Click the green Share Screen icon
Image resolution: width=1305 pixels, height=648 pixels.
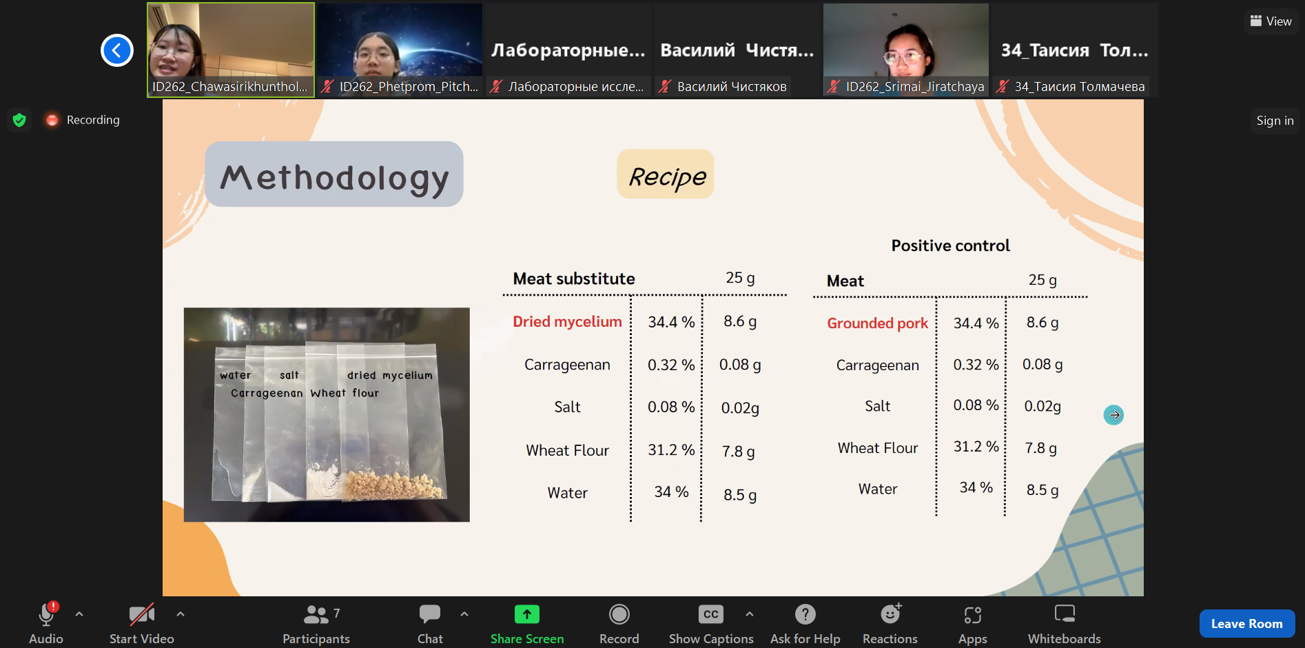[x=526, y=614]
